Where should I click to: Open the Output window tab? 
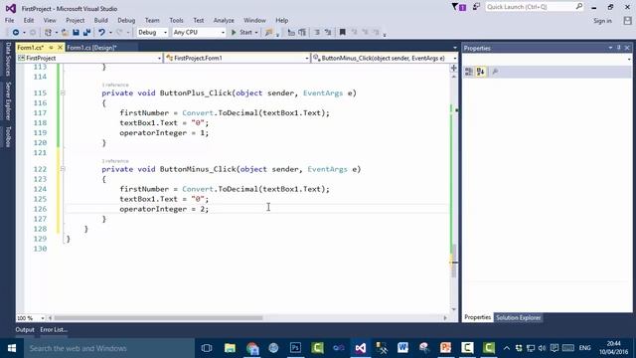click(25, 330)
